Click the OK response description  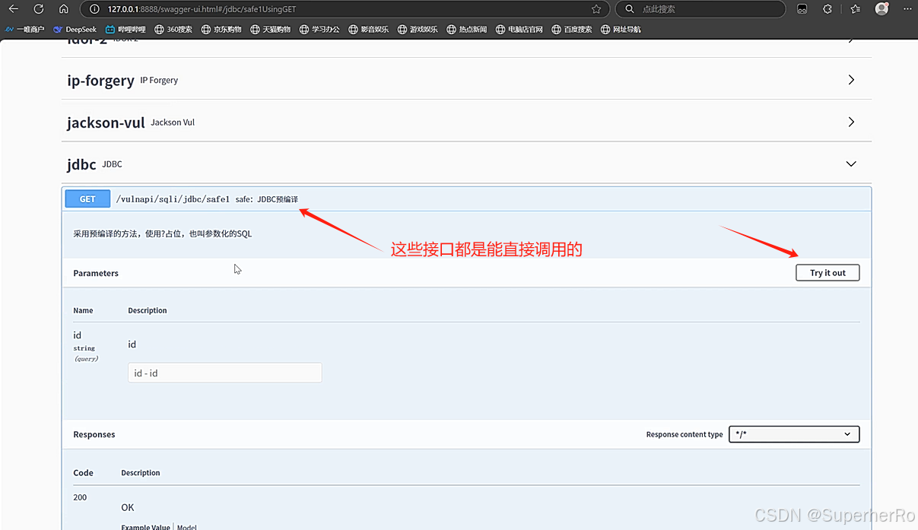click(x=128, y=507)
